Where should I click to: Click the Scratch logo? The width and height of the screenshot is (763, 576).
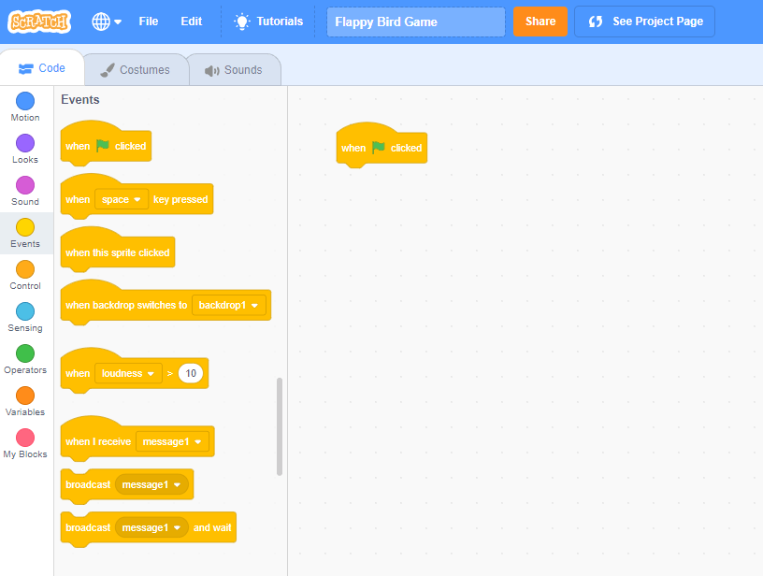click(39, 21)
